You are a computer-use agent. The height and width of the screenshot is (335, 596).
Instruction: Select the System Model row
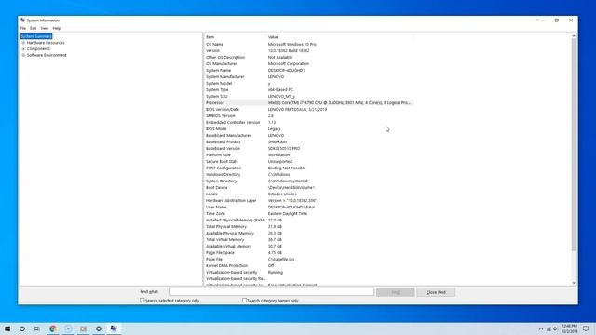[x=308, y=83]
